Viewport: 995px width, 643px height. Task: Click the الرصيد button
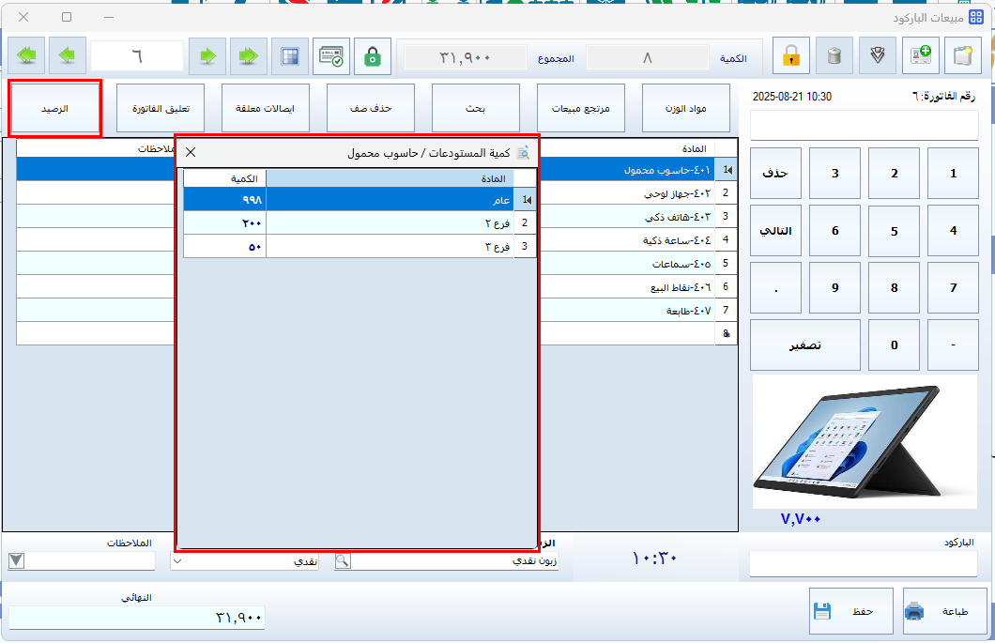pyautogui.click(x=54, y=109)
